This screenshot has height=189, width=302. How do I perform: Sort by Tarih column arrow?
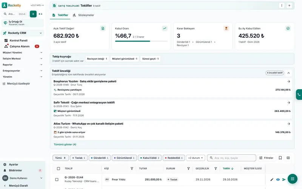232,169
